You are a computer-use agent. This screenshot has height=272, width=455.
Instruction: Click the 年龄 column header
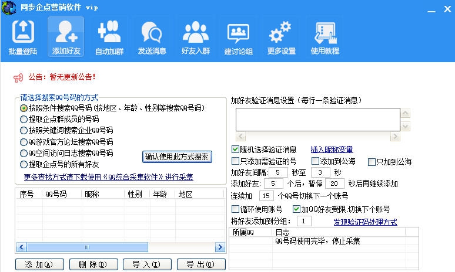(162, 194)
